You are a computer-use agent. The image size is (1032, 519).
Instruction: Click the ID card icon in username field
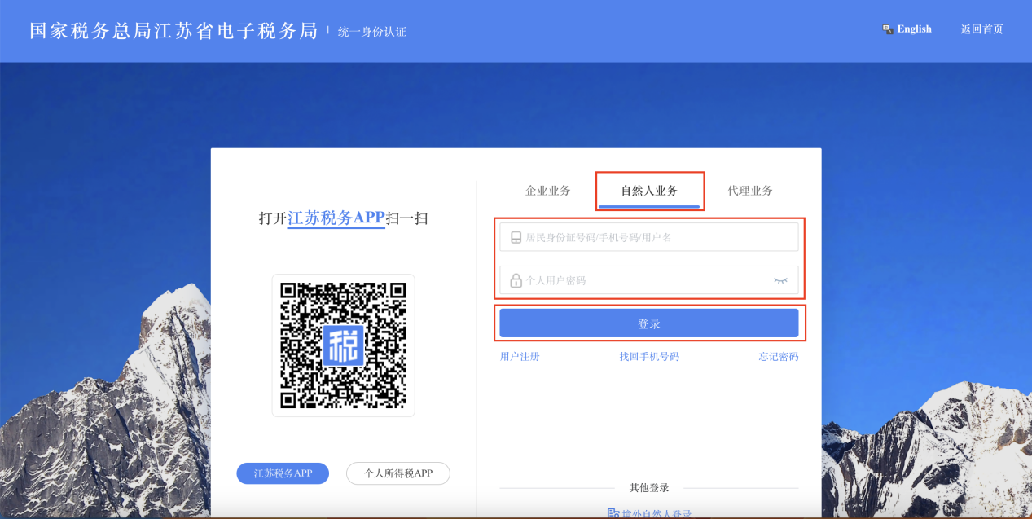(x=516, y=238)
